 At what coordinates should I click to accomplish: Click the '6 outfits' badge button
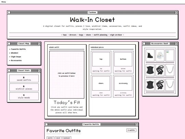tap(131, 130)
